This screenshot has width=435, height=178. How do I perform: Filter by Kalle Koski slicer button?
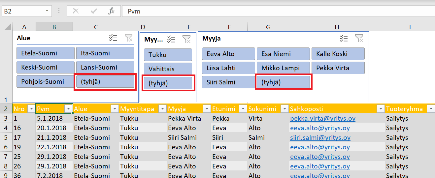[x=338, y=54]
